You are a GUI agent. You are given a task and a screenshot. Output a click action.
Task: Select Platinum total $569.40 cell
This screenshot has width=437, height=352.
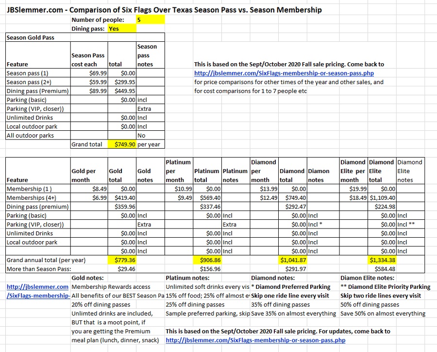click(207, 198)
